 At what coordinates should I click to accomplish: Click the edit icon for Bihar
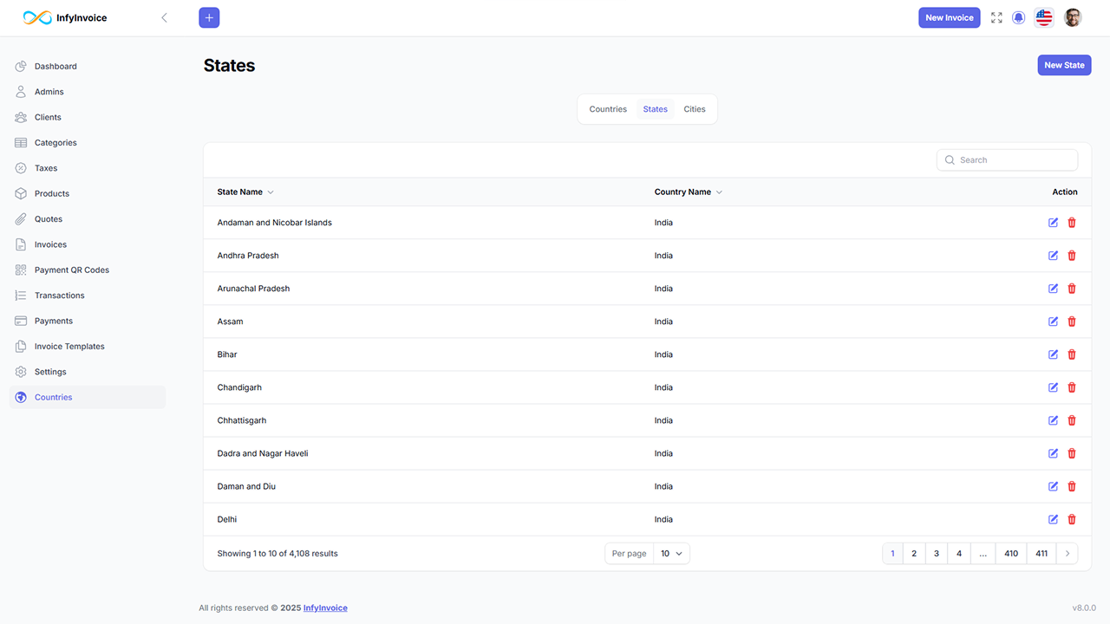(1052, 354)
